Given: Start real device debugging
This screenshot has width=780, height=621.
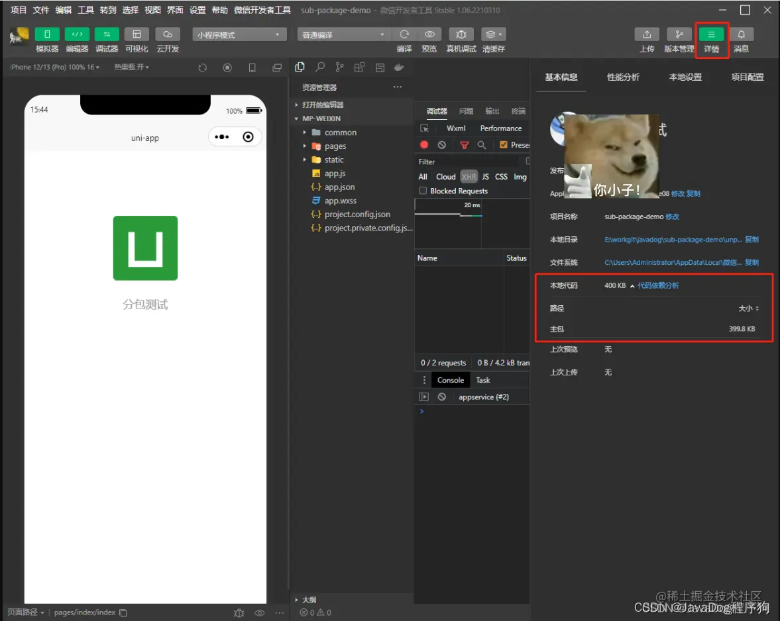Looking at the screenshot, I should coord(461,34).
